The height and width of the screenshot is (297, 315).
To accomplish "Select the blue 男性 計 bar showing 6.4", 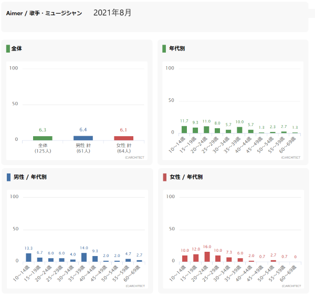I will (x=83, y=138).
